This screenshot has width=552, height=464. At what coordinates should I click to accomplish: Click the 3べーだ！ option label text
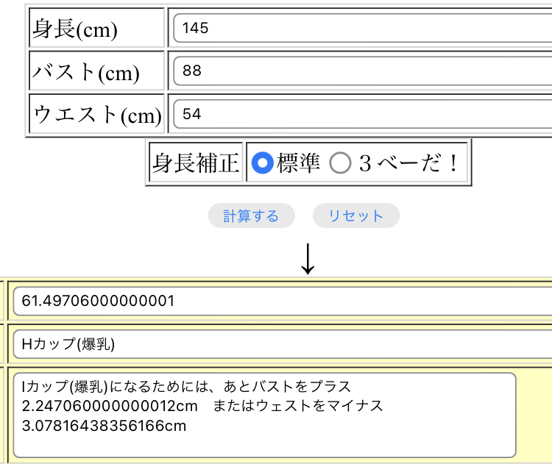point(408,163)
